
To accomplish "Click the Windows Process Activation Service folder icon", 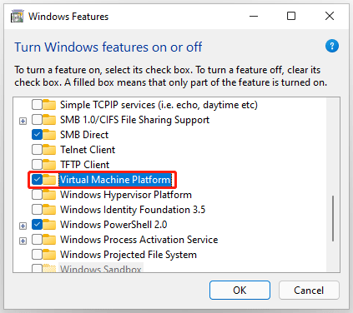I will (x=49, y=240).
